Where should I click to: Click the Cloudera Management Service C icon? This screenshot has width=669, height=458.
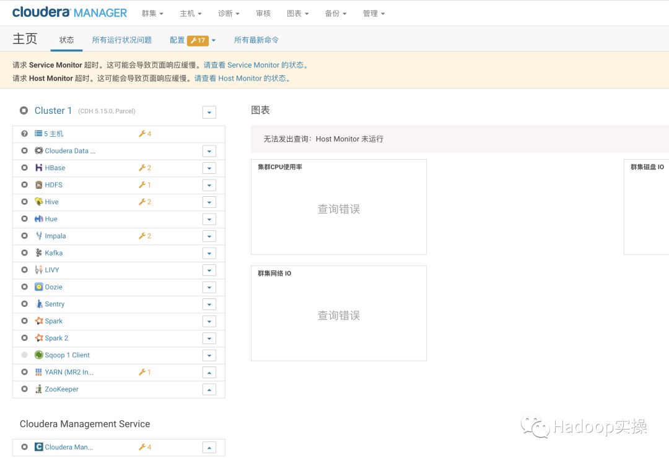[39, 447]
